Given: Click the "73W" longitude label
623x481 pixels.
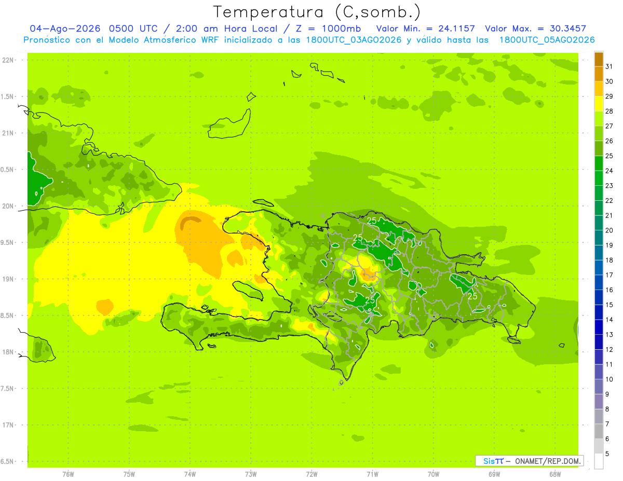Looking at the screenshot, I should click(251, 474).
